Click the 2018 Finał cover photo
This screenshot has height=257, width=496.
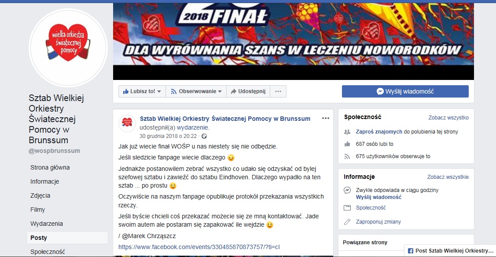(294, 41)
